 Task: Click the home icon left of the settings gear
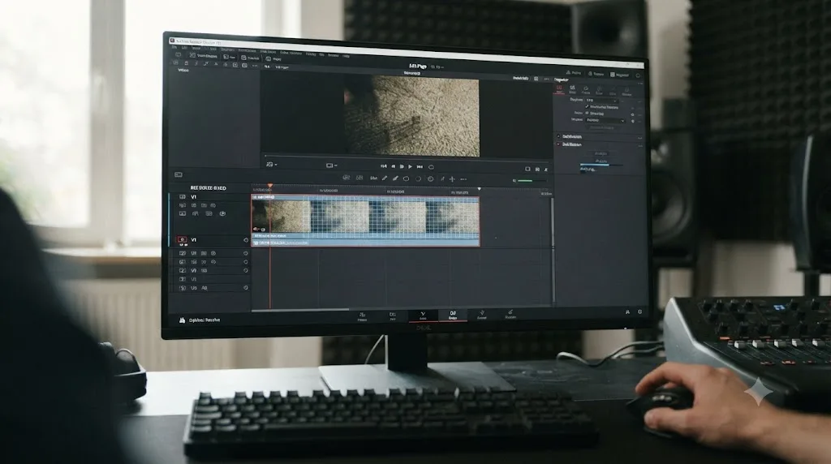point(627,312)
